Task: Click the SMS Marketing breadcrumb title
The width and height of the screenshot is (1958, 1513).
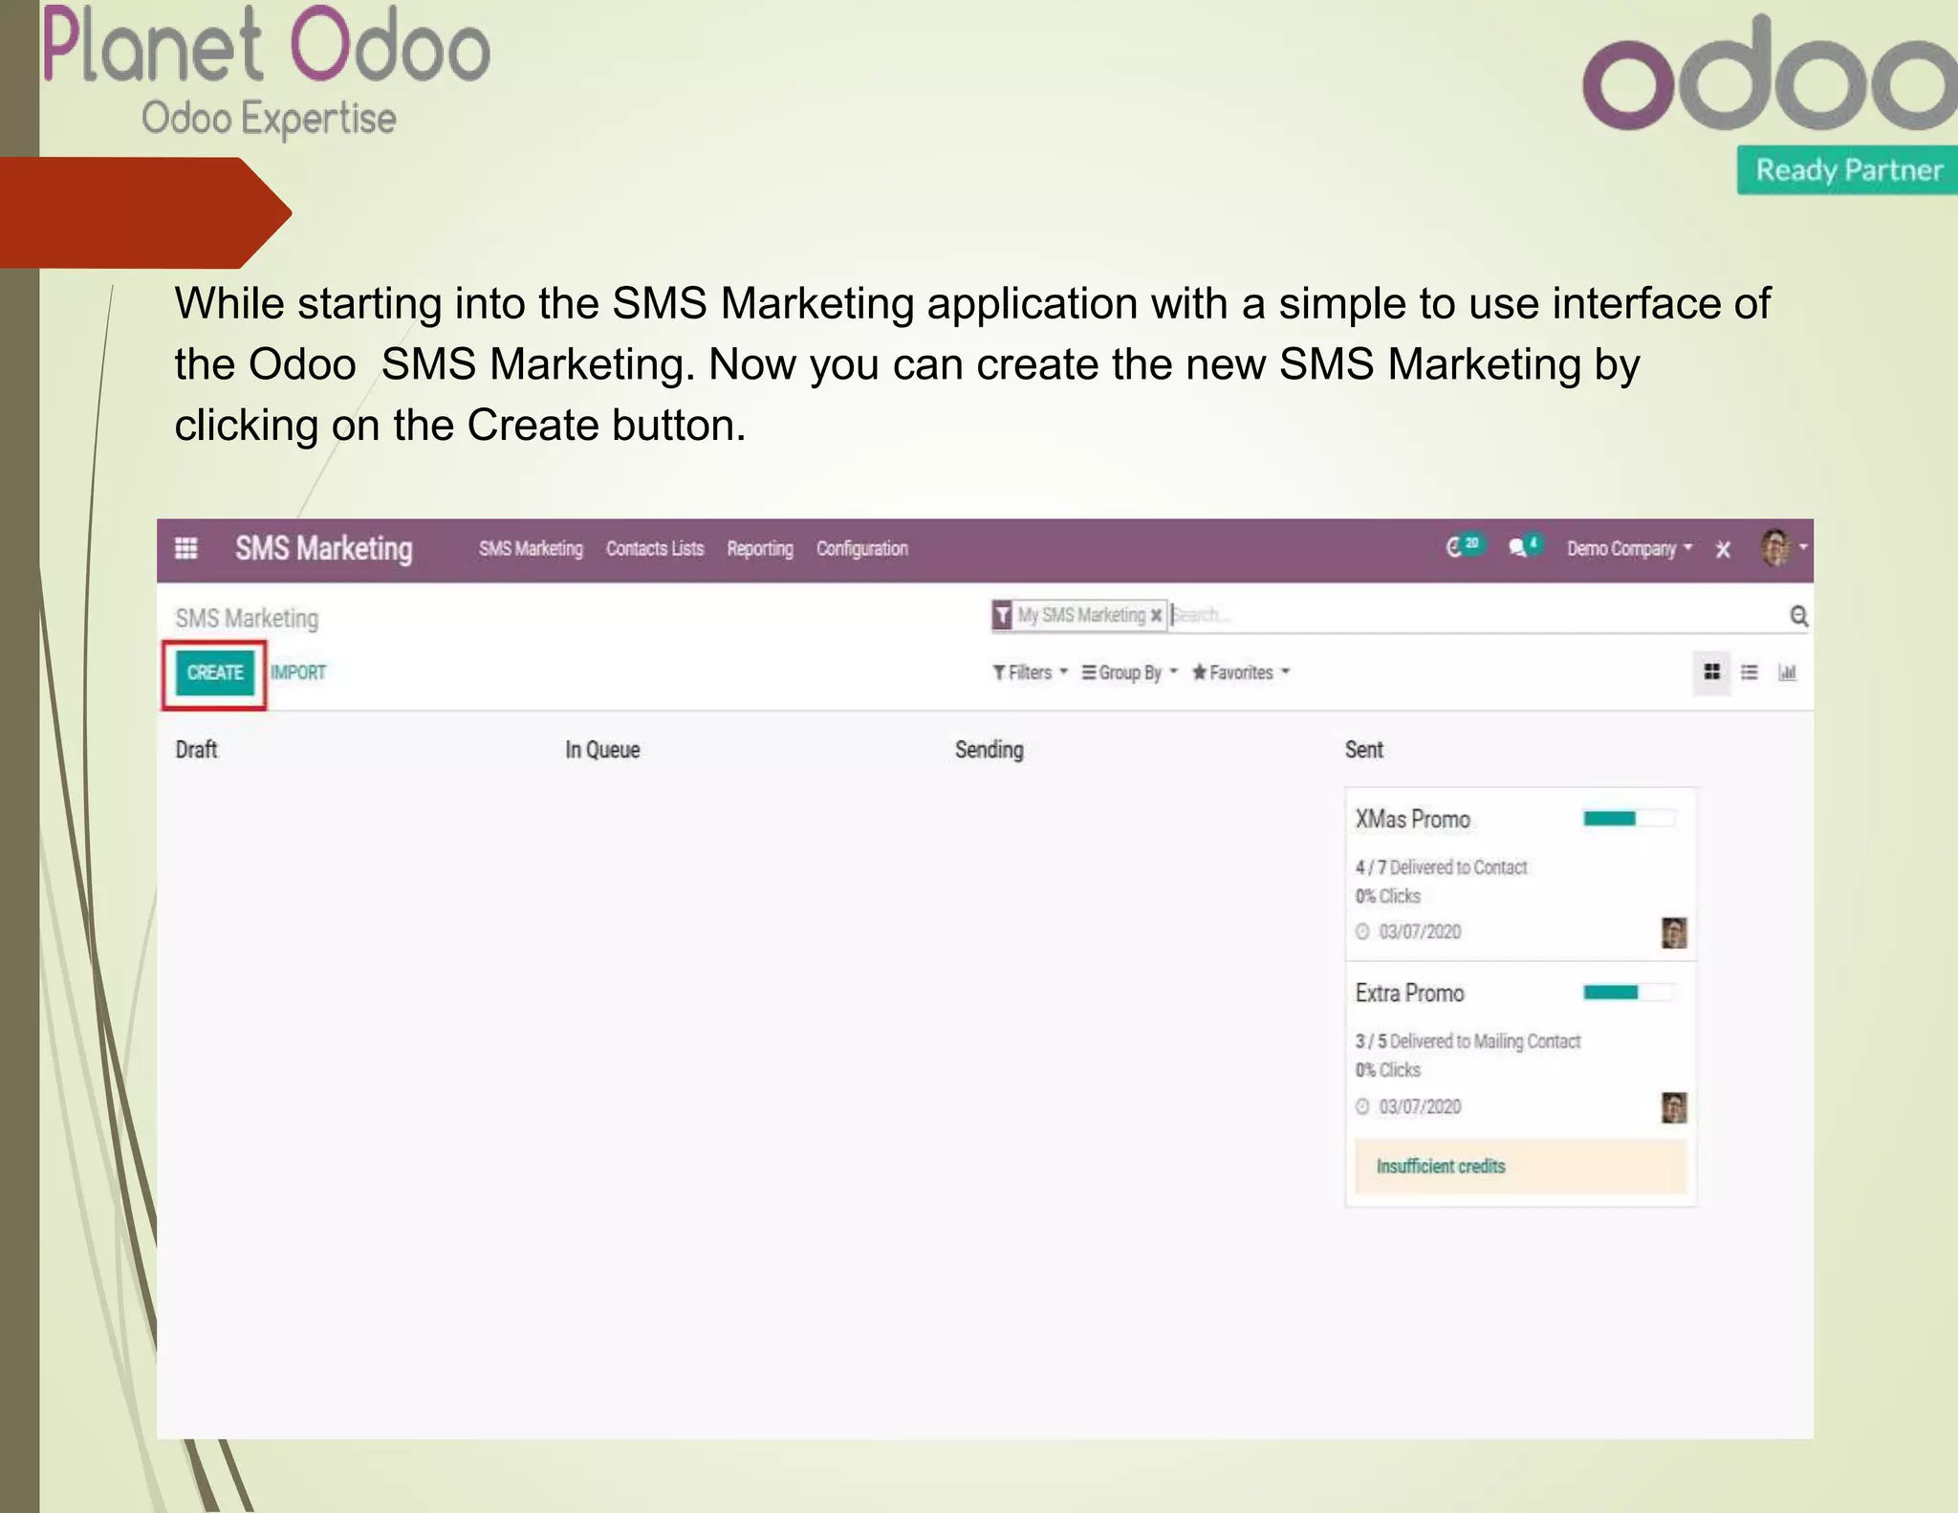Action: click(247, 619)
